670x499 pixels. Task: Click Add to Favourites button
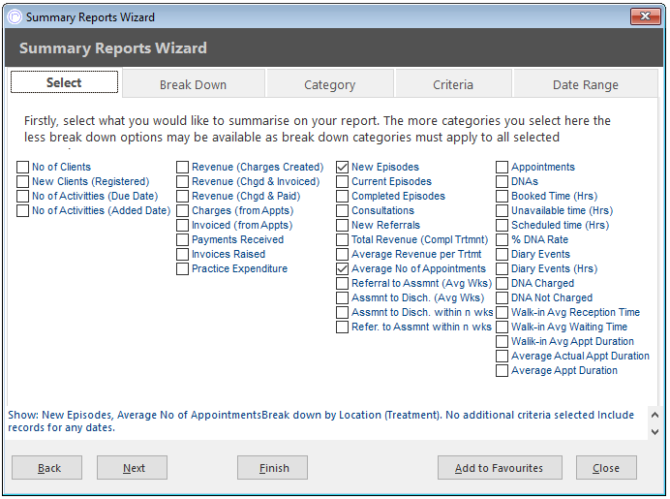click(x=500, y=468)
